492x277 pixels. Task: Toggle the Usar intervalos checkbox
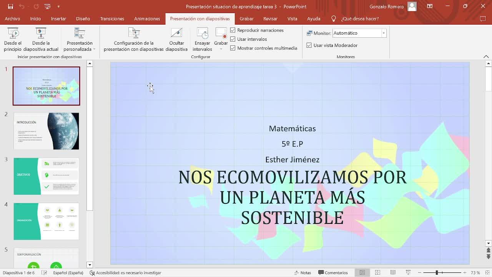[x=233, y=39]
